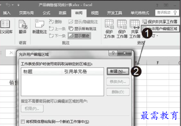Add a new comment with 新建批注
This screenshot has height=126, width=181.
pyautogui.click(x=39, y=27)
